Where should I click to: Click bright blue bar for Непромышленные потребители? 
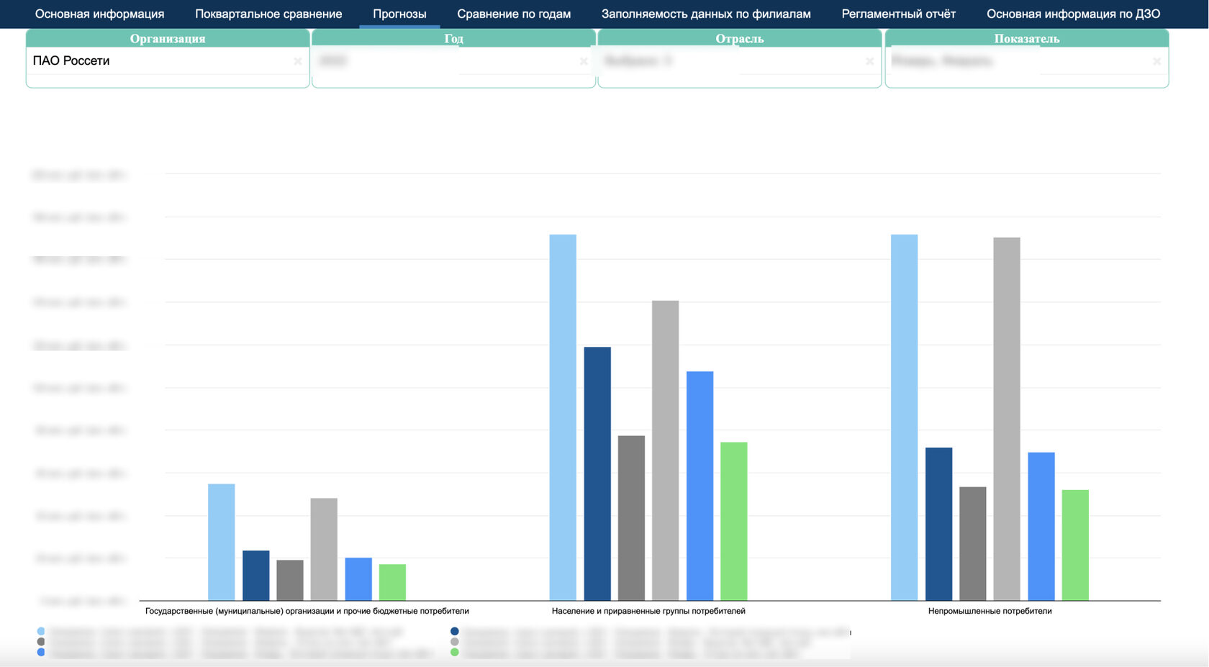pyautogui.click(x=1041, y=526)
